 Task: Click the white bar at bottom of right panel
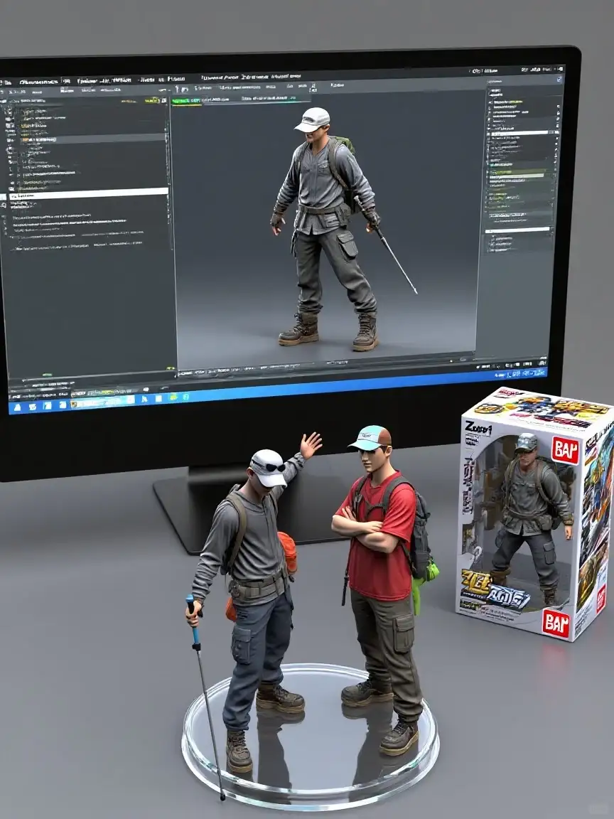[518, 230]
